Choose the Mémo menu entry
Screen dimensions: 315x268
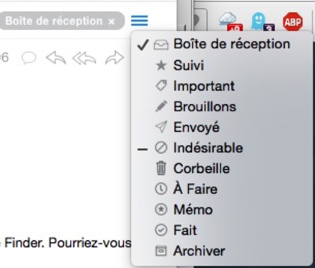coord(193,209)
